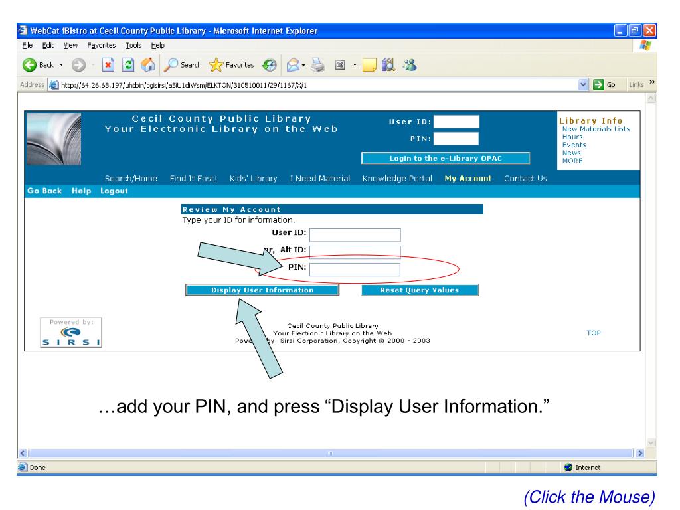Open the MORE link
Screen dimensions: 680x510
[572, 161]
